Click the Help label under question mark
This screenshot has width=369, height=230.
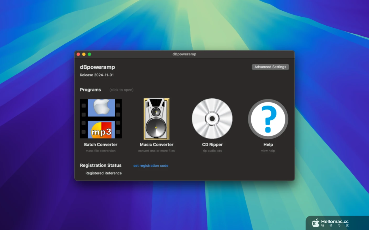[268, 145]
